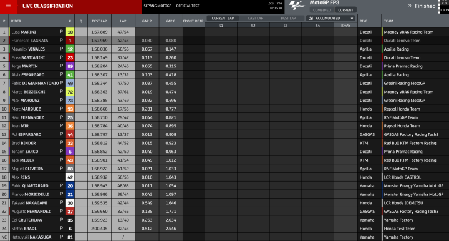Click number badge 44 of Pol Espargaro
Image resolution: width=449 pixels, height=241 pixels.
pos(70,135)
